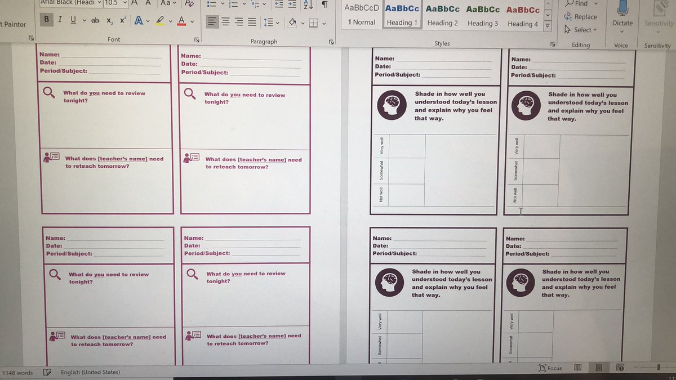Apply red font color
This screenshot has width=676, height=380.
pos(181,21)
